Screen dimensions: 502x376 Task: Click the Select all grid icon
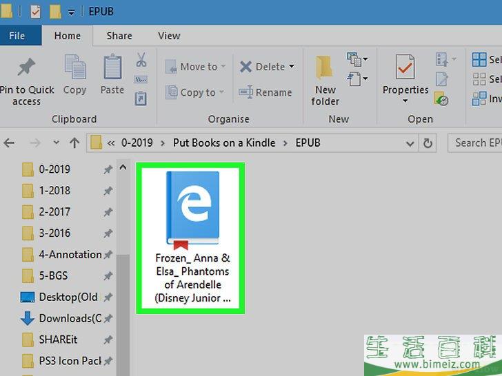pyautogui.click(x=479, y=59)
